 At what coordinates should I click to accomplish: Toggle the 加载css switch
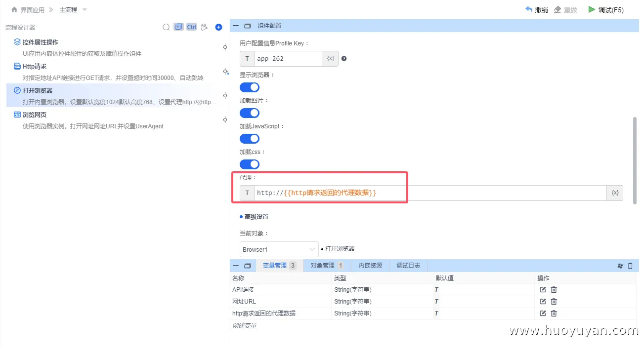pos(250,164)
